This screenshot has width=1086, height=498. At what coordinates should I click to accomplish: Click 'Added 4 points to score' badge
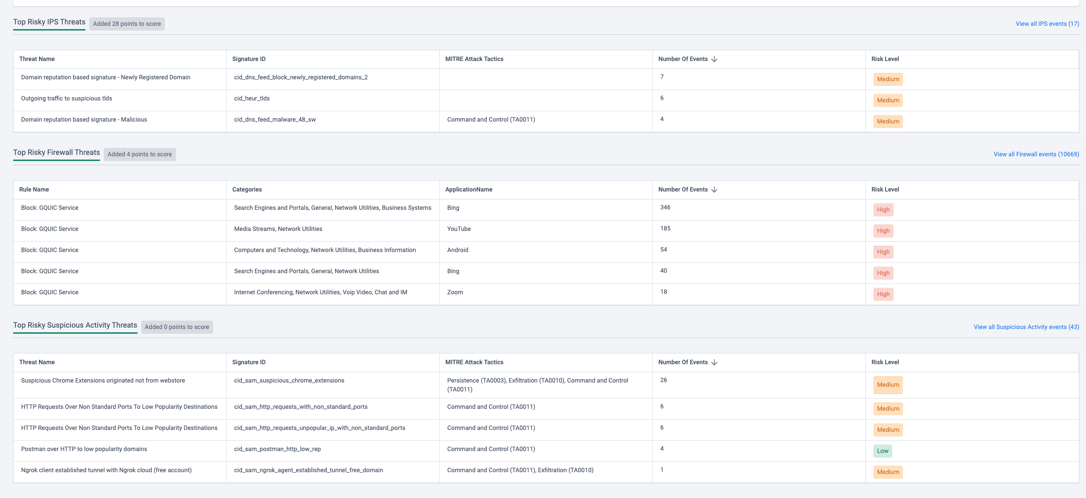[x=140, y=154]
